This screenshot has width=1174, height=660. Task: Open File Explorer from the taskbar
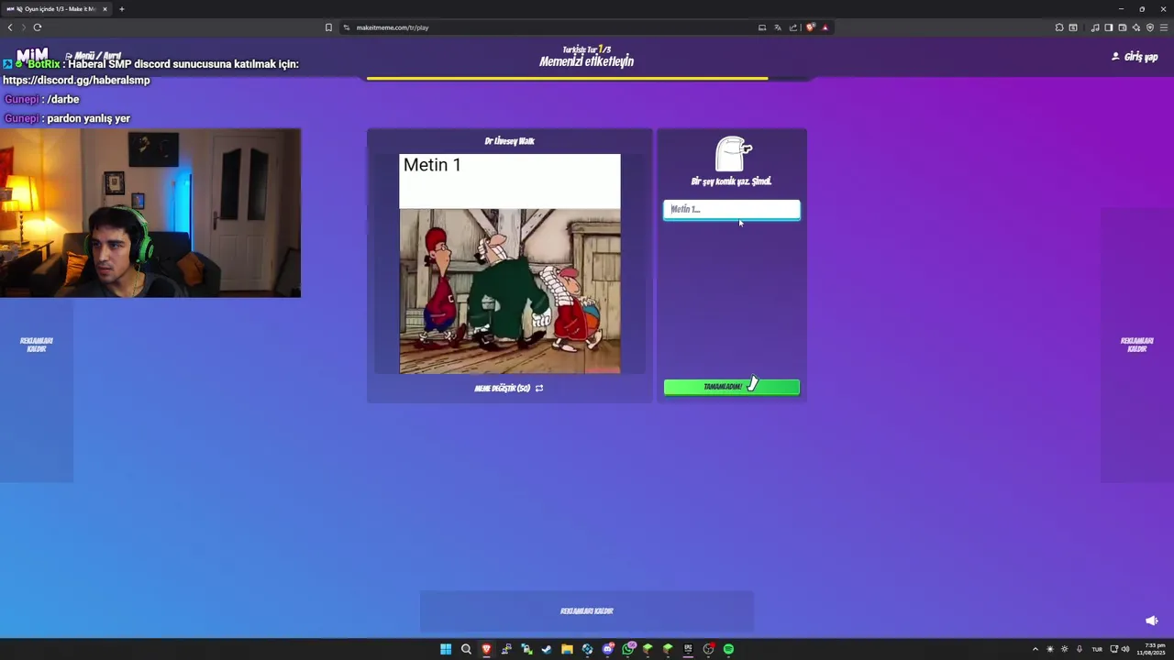coord(567,649)
